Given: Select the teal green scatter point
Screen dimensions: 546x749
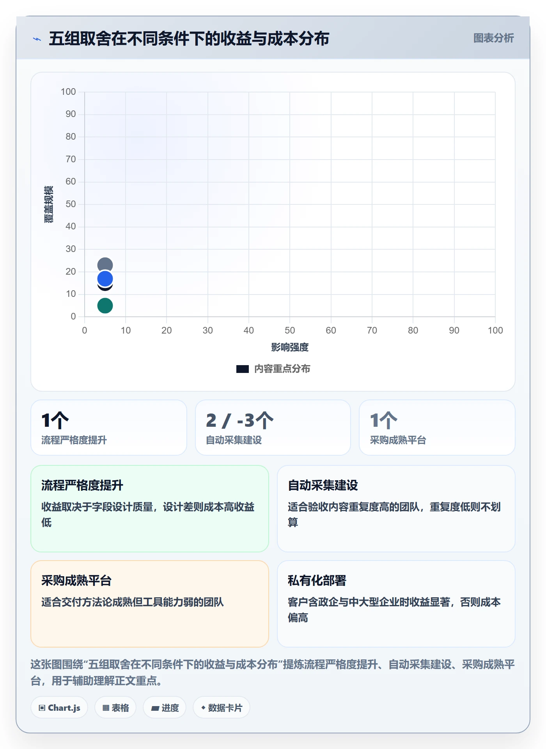Looking at the screenshot, I should [105, 305].
